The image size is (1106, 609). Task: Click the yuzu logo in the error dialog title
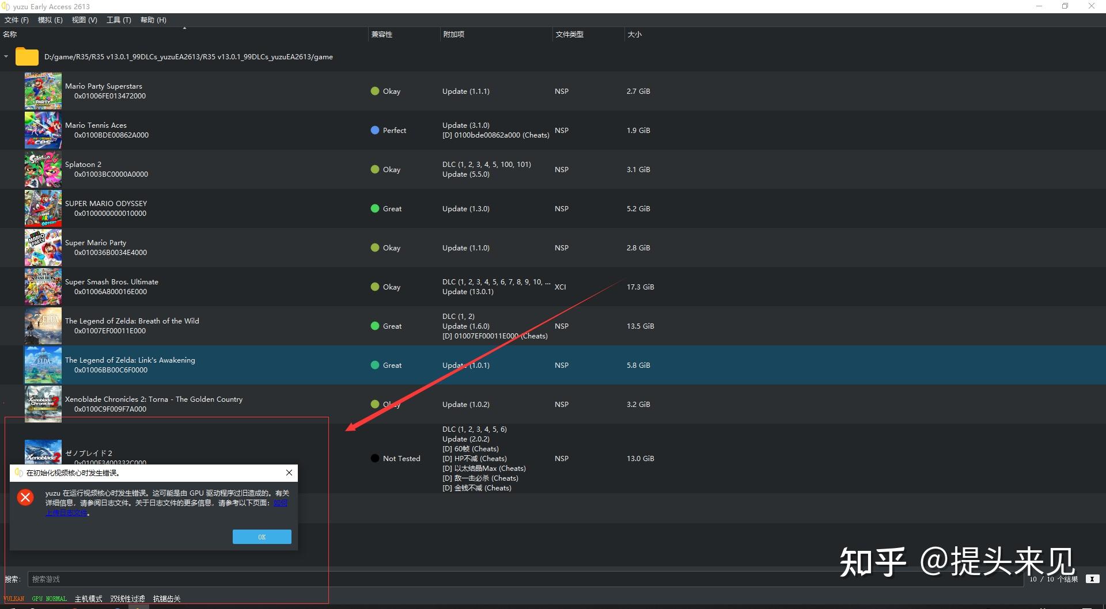pos(19,473)
